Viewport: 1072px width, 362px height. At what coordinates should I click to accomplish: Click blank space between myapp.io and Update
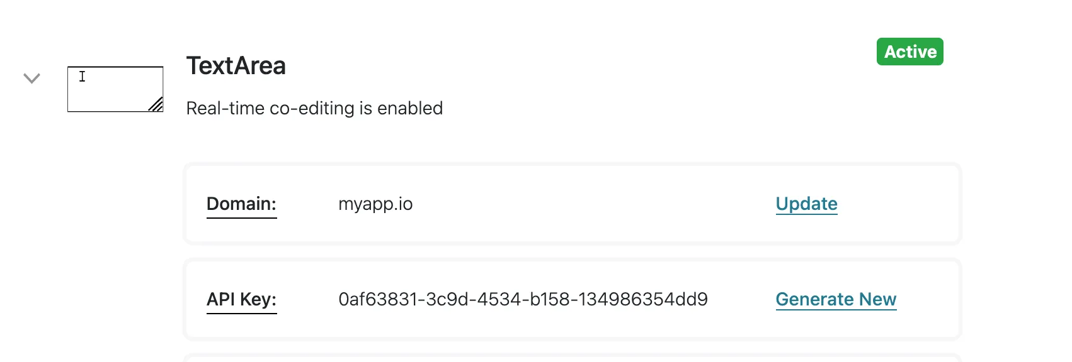pos(592,204)
